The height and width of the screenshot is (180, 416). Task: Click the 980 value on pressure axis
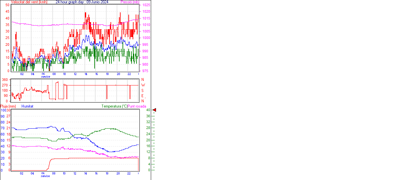pos(146,64)
